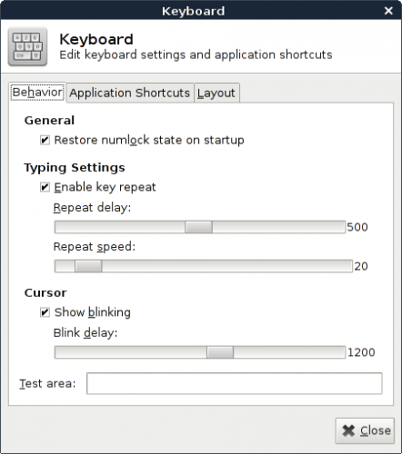Click inside the Test area field

coord(235,383)
